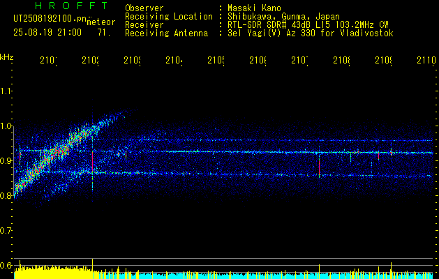
Task: Click the cyan noise-level bar at bottom
Action: (263, 276)
